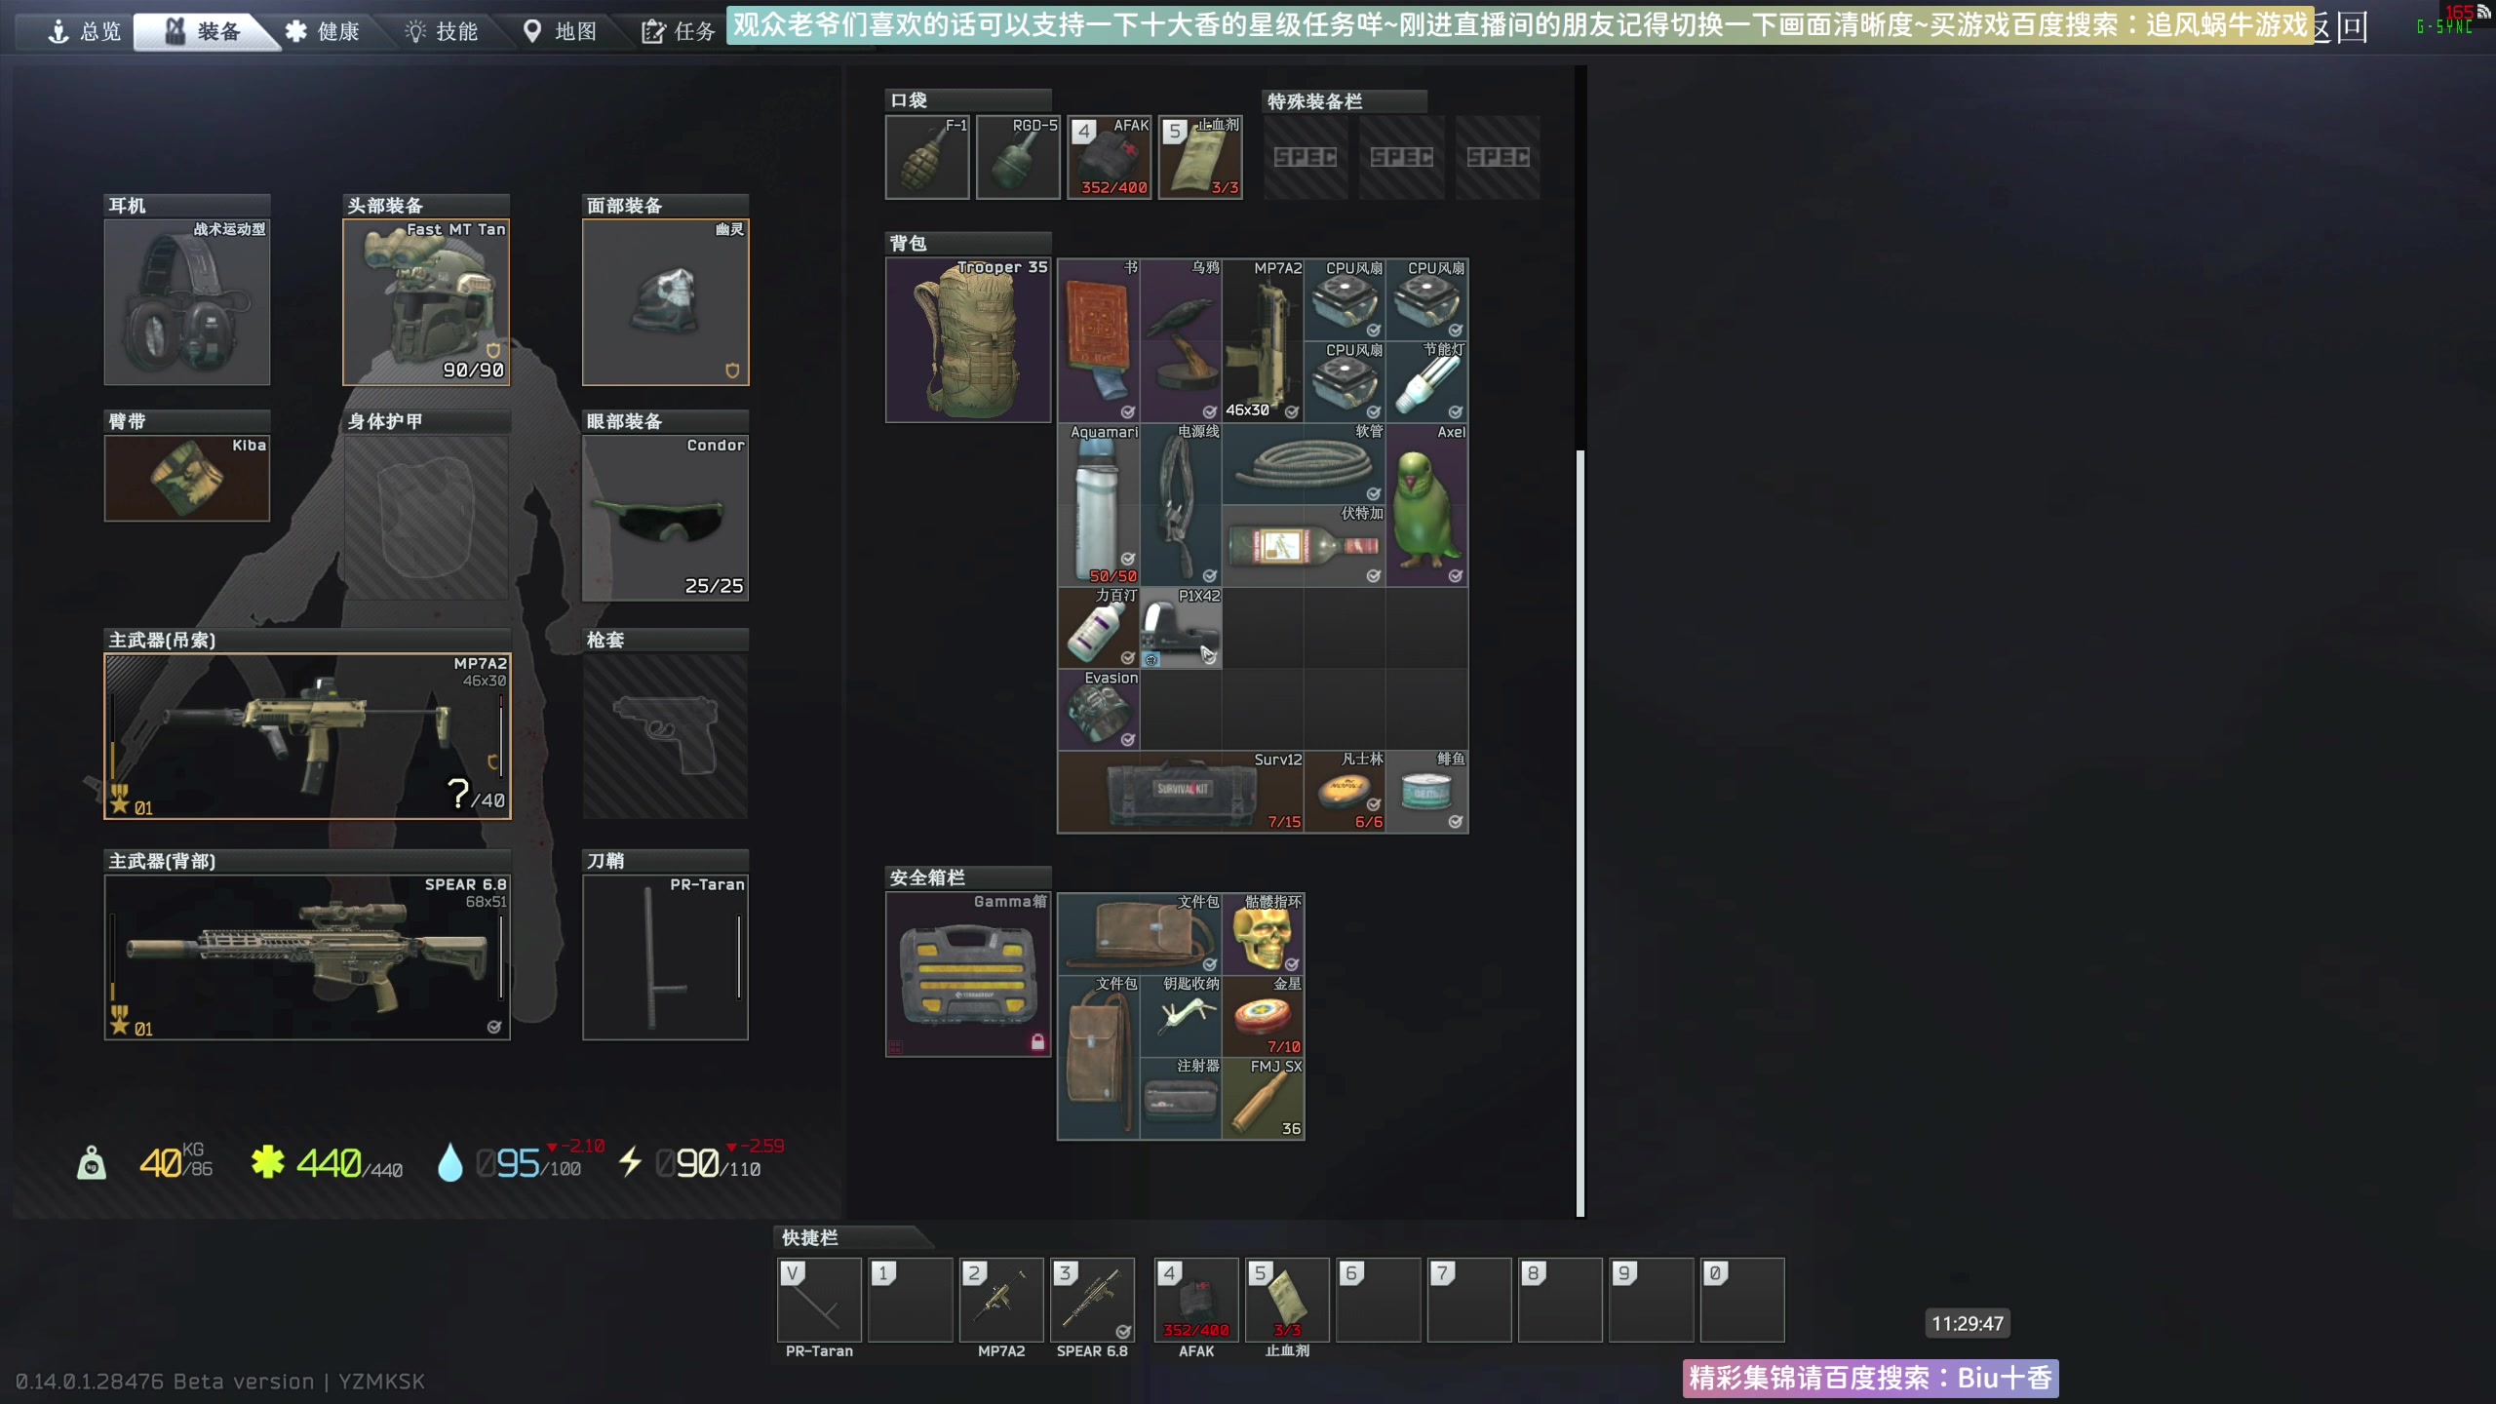
Task: Switch to the 健康 health tab
Action: point(323,31)
